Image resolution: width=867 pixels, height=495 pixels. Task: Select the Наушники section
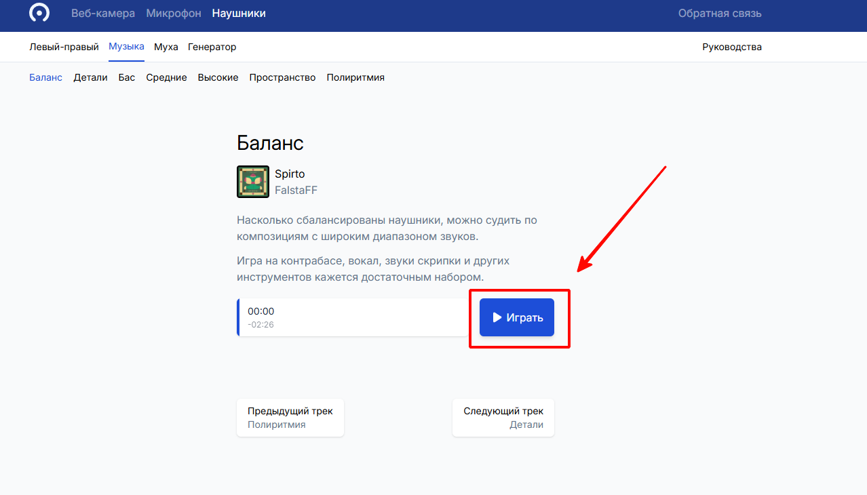pyautogui.click(x=239, y=14)
